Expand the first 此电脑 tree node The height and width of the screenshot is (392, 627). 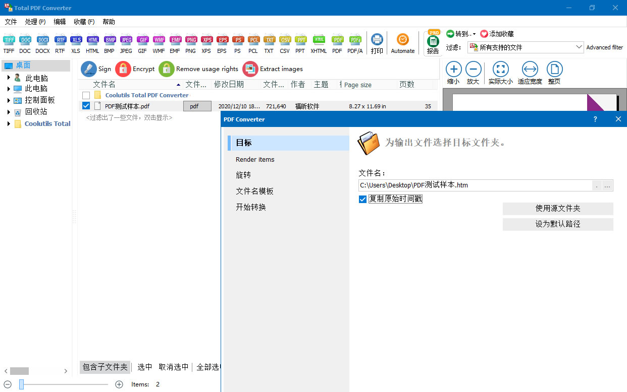tap(9, 78)
